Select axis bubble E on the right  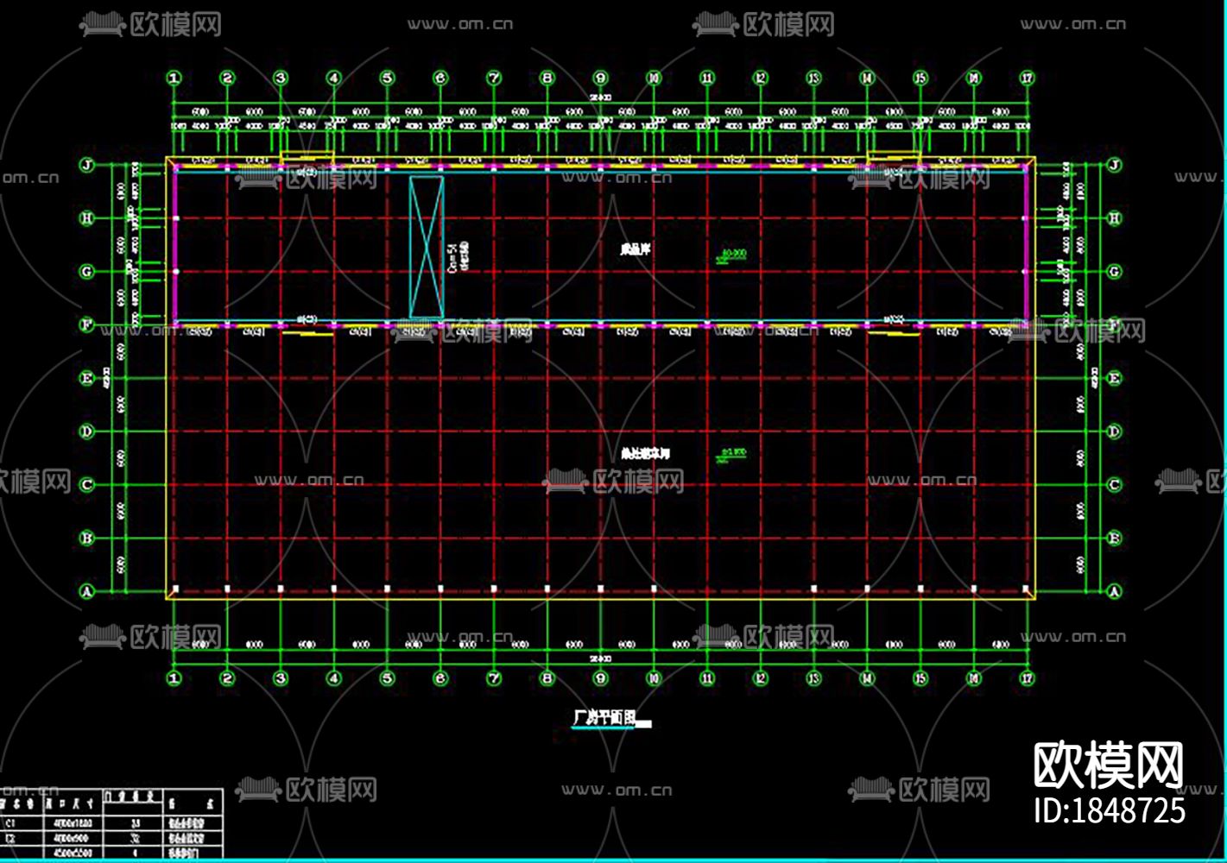pos(1114,378)
